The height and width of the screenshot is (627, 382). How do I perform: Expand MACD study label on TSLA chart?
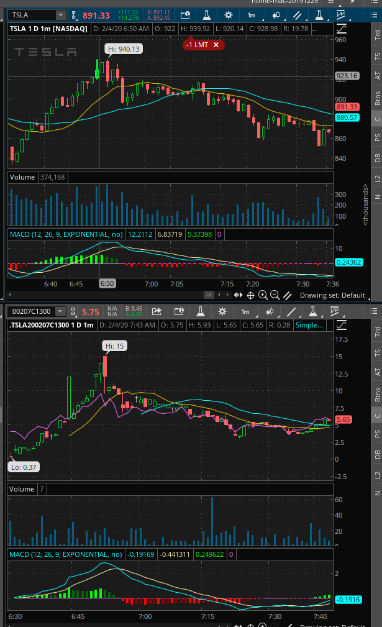[x=66, y=234]
